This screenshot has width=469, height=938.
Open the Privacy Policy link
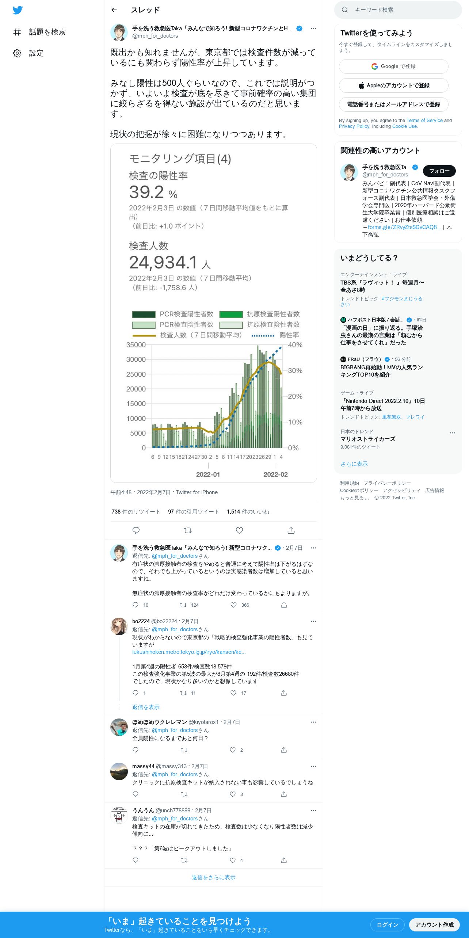tap(354, 126)
